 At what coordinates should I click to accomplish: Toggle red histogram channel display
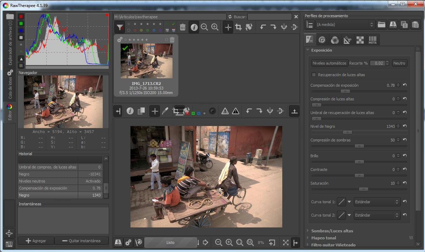(x=21, y=17)
